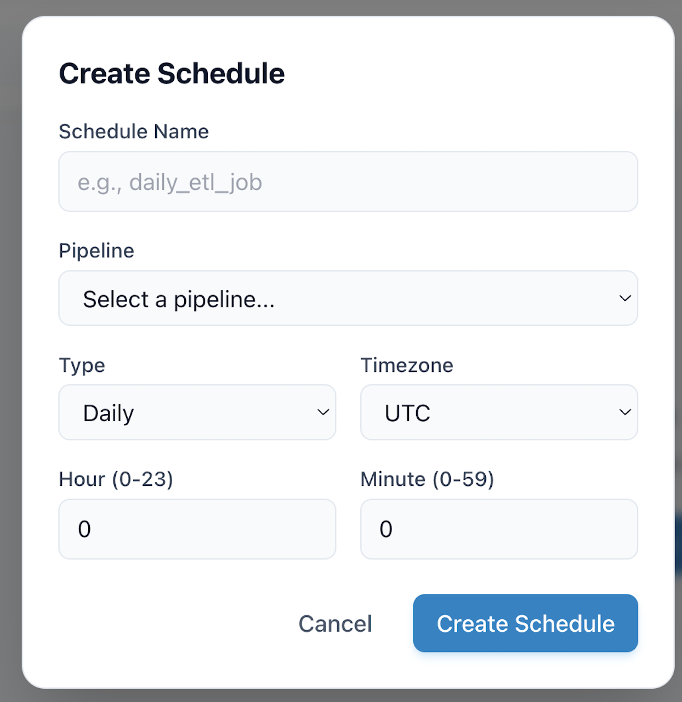Click the Hour (0-23) input box
This screenshot has width=682, height=702.
click(x=197, y=529)
